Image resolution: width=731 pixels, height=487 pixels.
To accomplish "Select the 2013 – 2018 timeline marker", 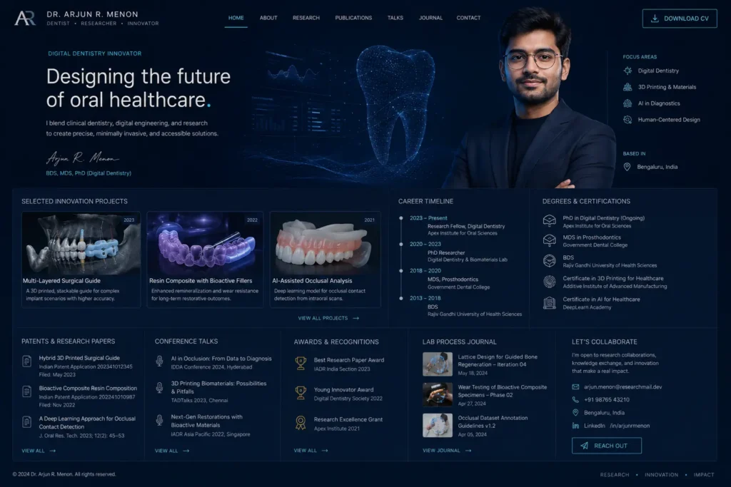I will [401, 298].
